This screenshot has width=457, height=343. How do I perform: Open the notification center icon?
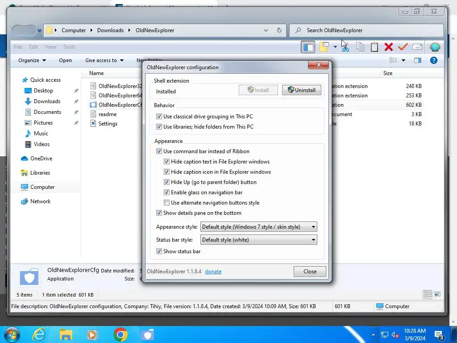click(439, 335)
